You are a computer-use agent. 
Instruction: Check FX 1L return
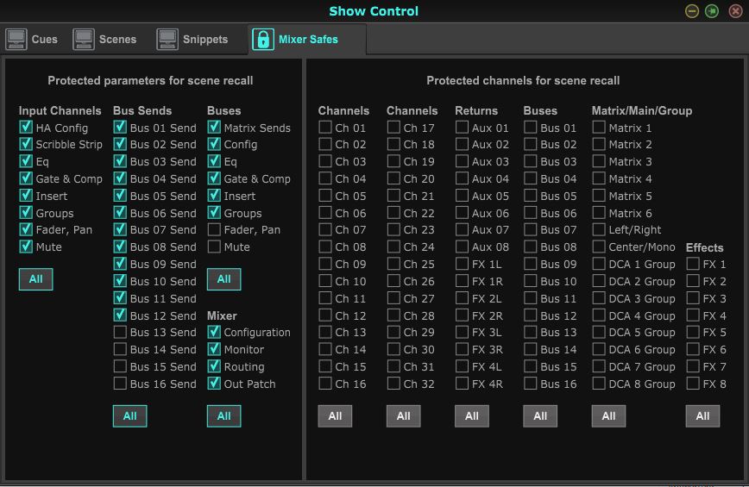pos(462,264)
